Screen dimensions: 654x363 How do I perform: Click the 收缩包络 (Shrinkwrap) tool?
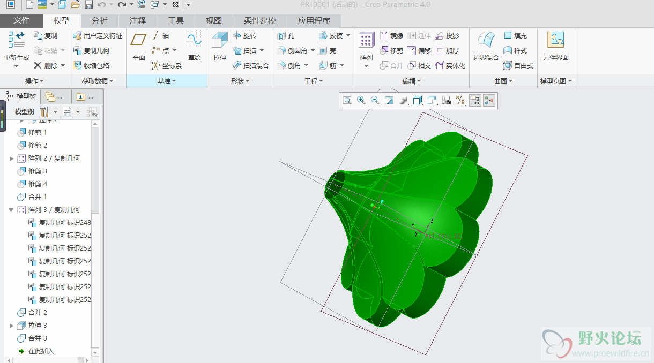click(x=91, y=65)
